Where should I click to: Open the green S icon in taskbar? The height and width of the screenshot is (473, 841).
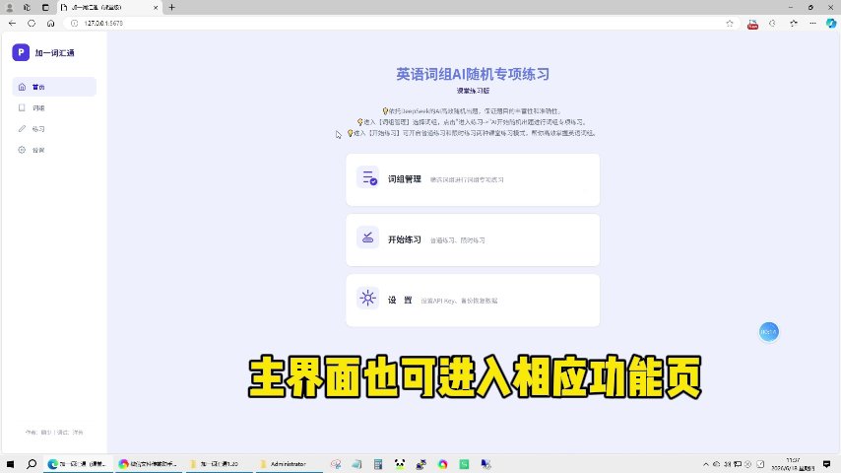coord(464,464)
